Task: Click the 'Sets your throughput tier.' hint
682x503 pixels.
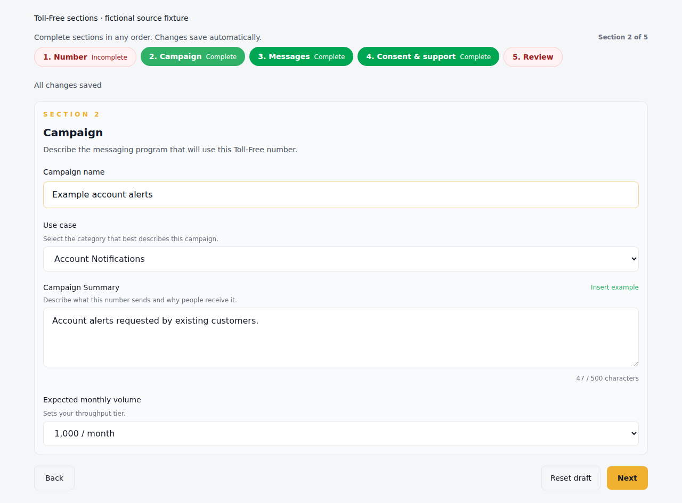Action: [x=84, y=414]
